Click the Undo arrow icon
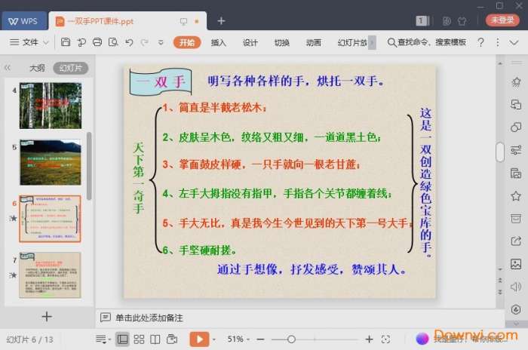 (129, 42)
